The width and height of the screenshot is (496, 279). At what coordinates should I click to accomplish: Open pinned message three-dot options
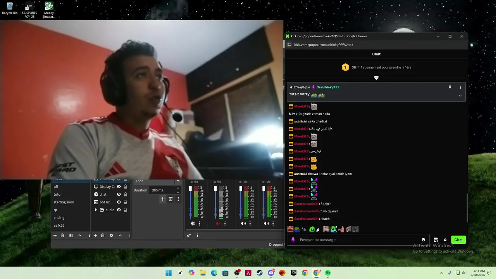[460, 87]
